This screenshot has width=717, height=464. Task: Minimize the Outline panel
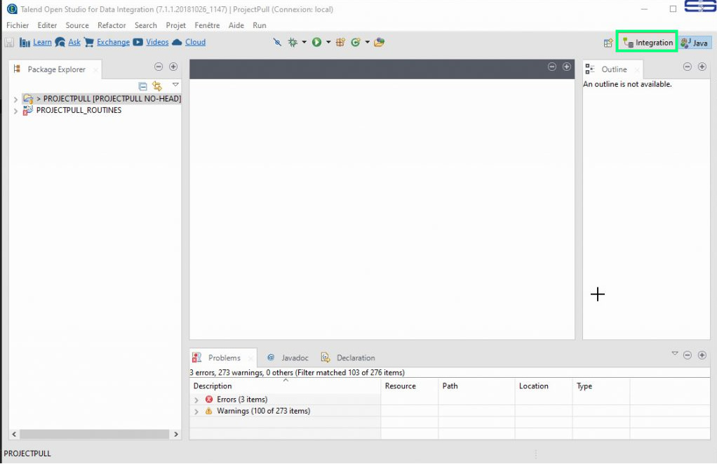click(x=688, y=67)
